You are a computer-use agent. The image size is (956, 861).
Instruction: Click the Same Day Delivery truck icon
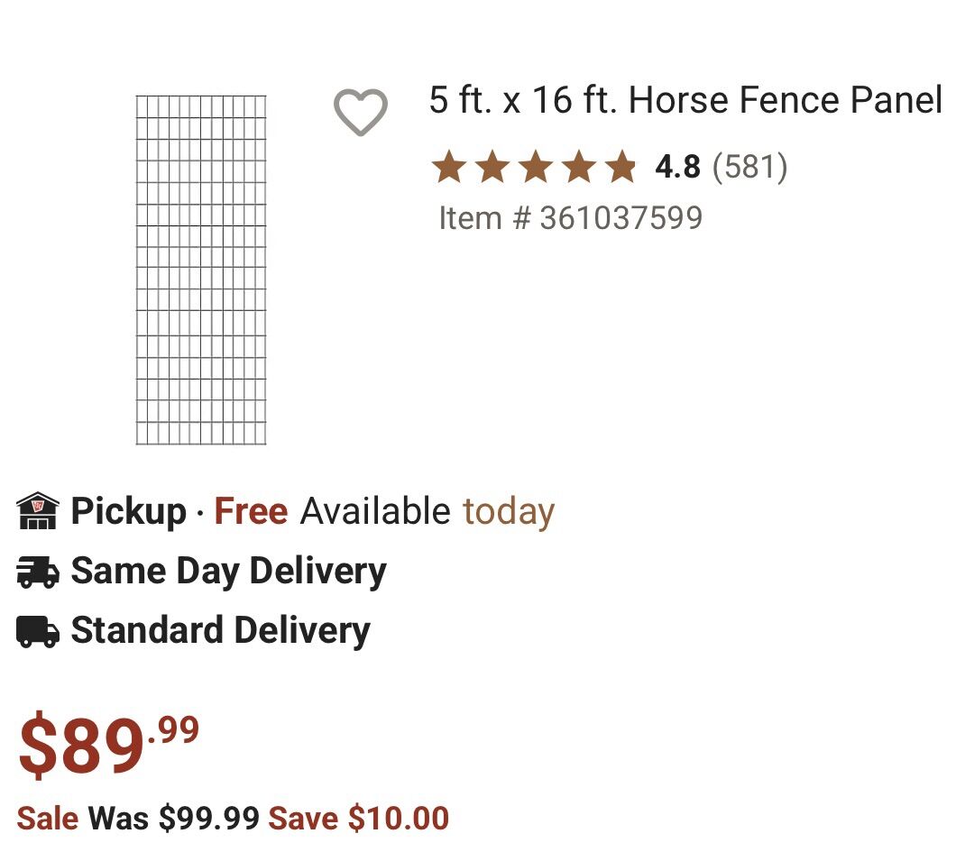click(x=37, y=570)
